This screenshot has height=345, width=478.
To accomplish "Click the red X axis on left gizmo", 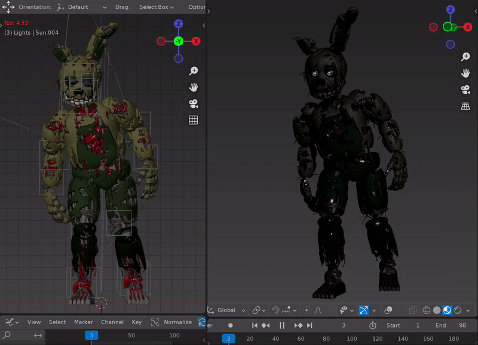I will (196, 41).
